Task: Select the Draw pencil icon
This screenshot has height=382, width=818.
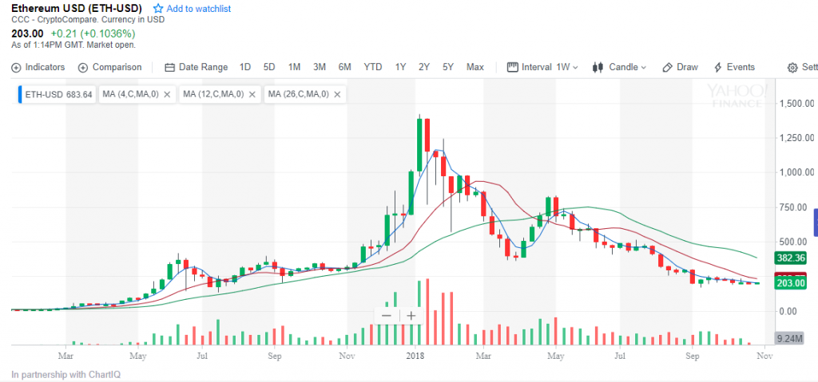Action: [667, 67]
